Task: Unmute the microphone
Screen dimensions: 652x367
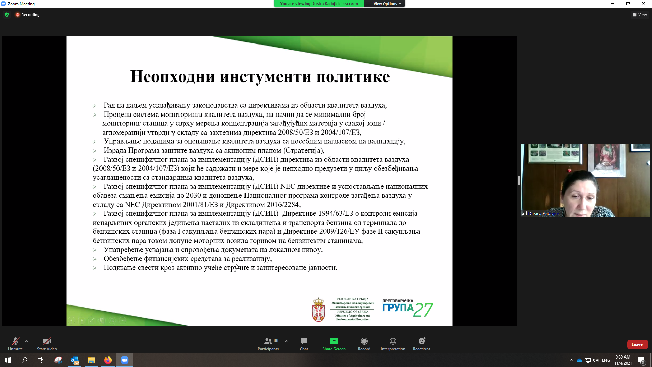Action: coord(15,344)
